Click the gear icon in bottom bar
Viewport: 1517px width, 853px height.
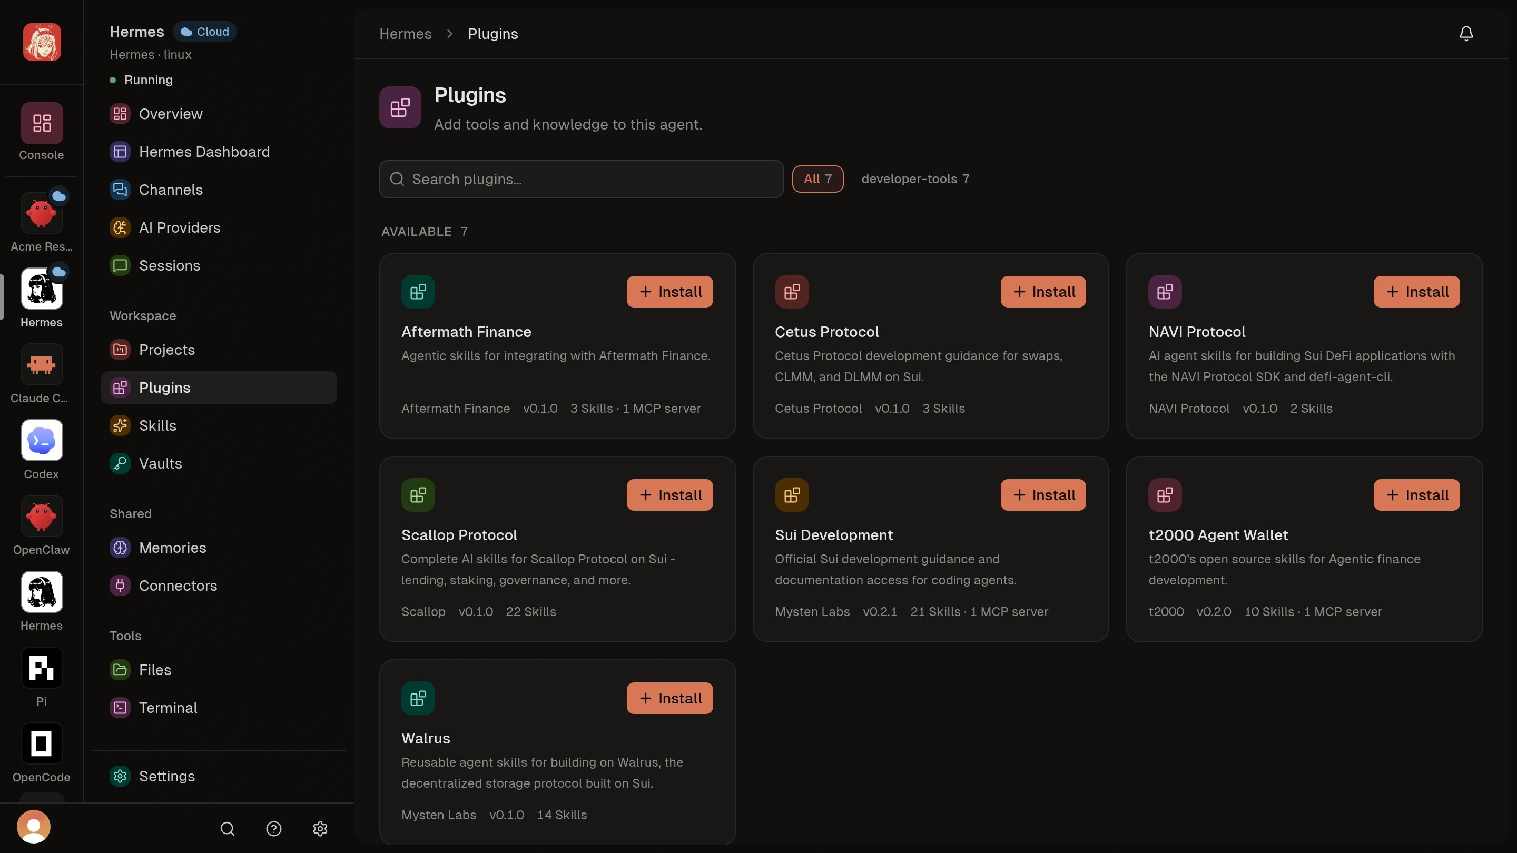(x=320, y=829)
